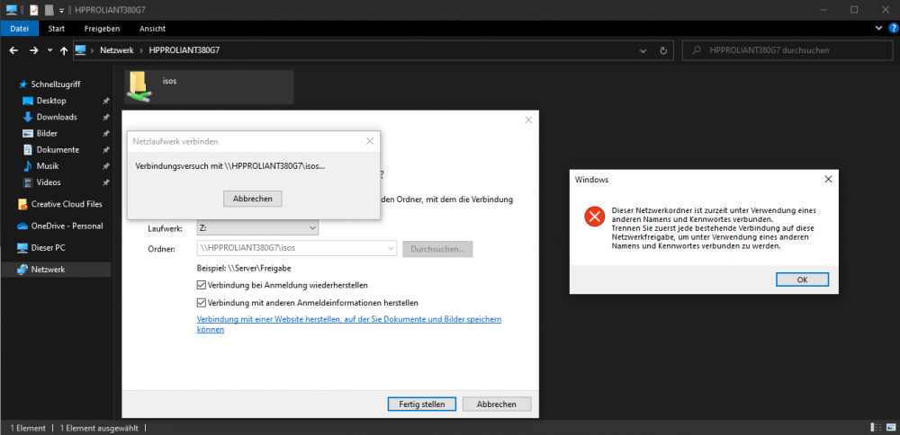The image size is (900, 435).
Task: Open the Datei menu
Action: coord(20,29)
